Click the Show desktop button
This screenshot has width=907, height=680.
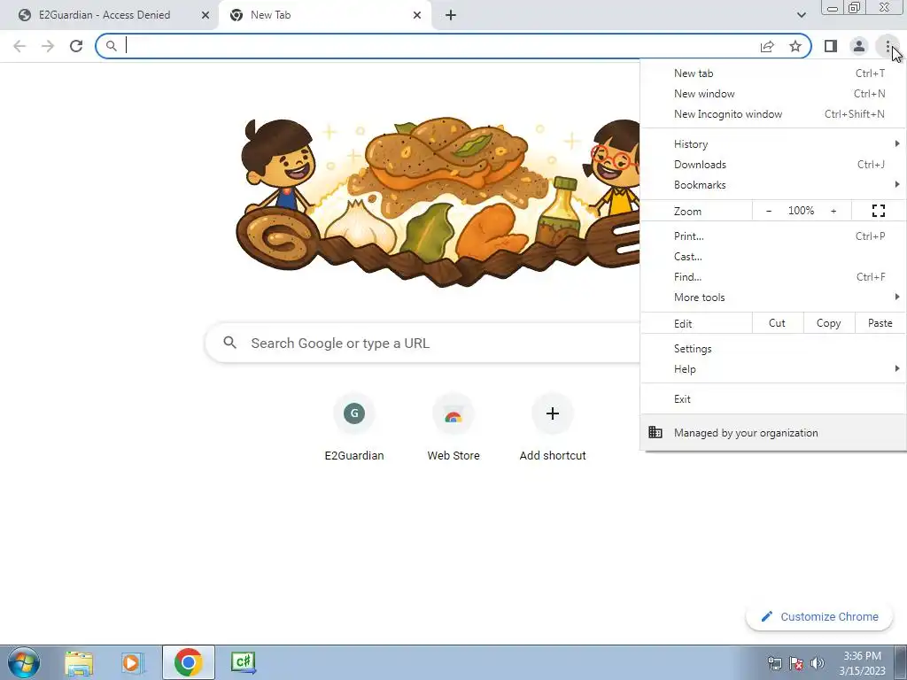(x=901, y=662)
